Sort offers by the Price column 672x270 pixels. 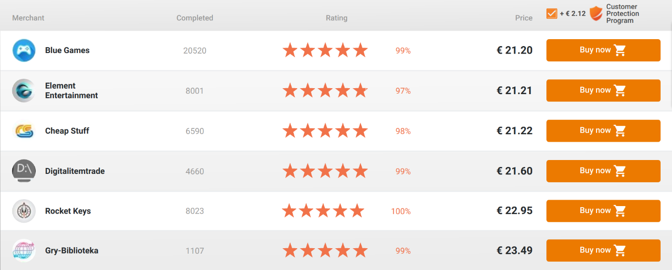pyautogui.click(x=524, y=18)
